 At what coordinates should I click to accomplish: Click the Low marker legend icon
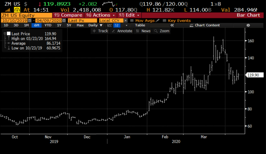point(9,48)
